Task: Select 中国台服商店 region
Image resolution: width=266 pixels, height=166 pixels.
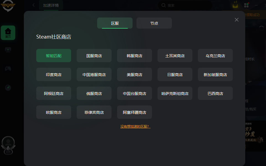Action: coord(134,93)
